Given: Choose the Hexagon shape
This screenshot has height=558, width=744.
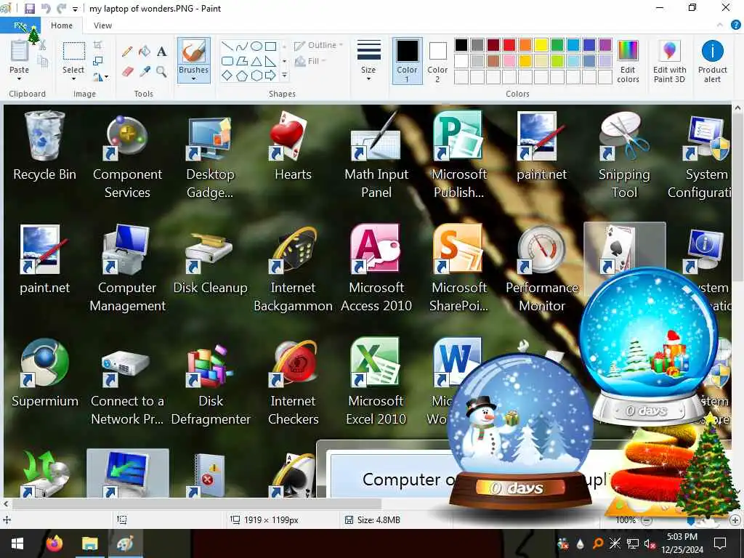Looking at the screenshot, I should point(256,75).
